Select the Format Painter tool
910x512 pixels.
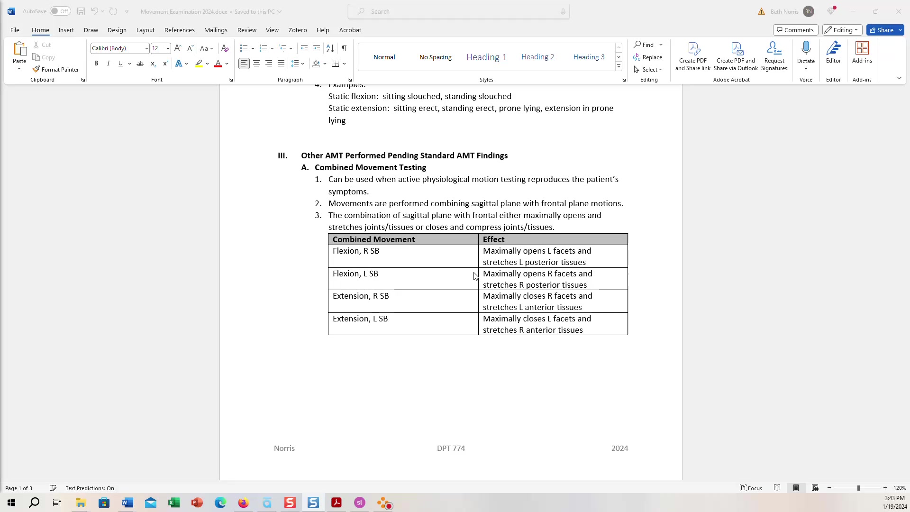55,69
